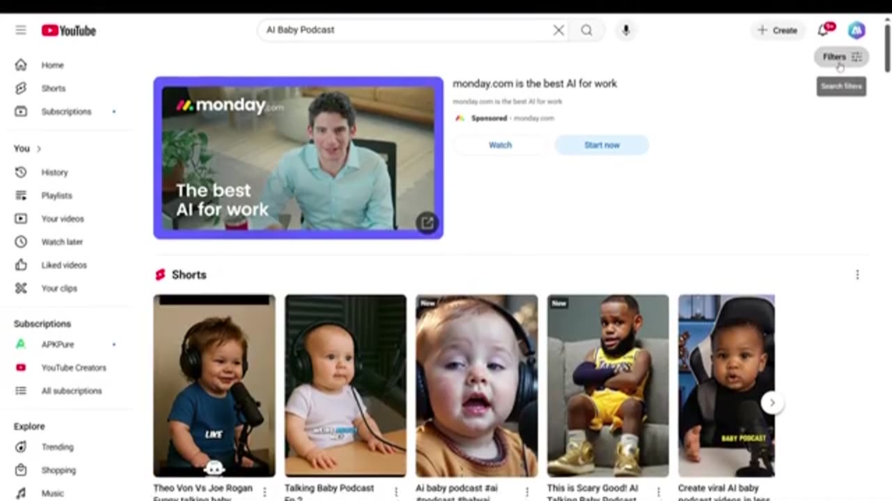The image size is (892, 501).
Task: Click the History clock icon
Action: [x=21, y=172]
